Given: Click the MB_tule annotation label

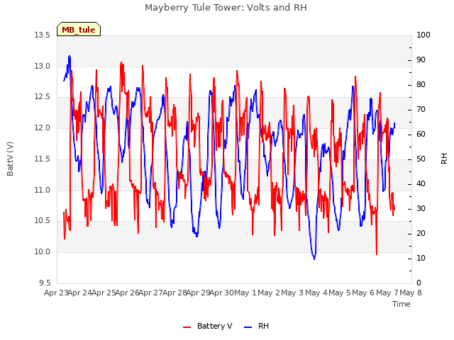Looking at the screenshot, I should [79, 30].
